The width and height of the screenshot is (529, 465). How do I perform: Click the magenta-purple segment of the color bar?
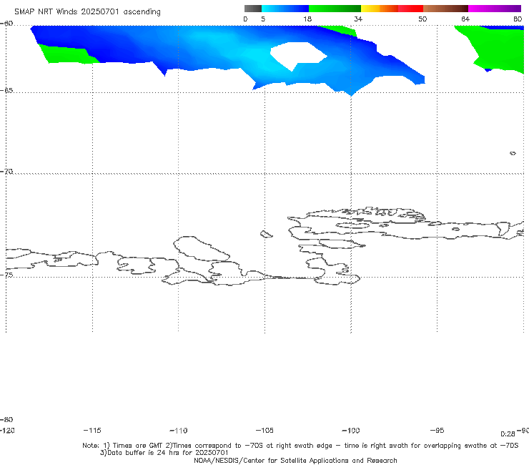click(495, 9)
